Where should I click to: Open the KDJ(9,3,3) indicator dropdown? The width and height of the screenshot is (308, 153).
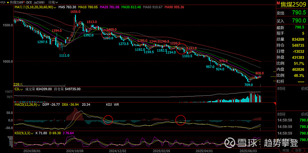(x=24, y=133)
